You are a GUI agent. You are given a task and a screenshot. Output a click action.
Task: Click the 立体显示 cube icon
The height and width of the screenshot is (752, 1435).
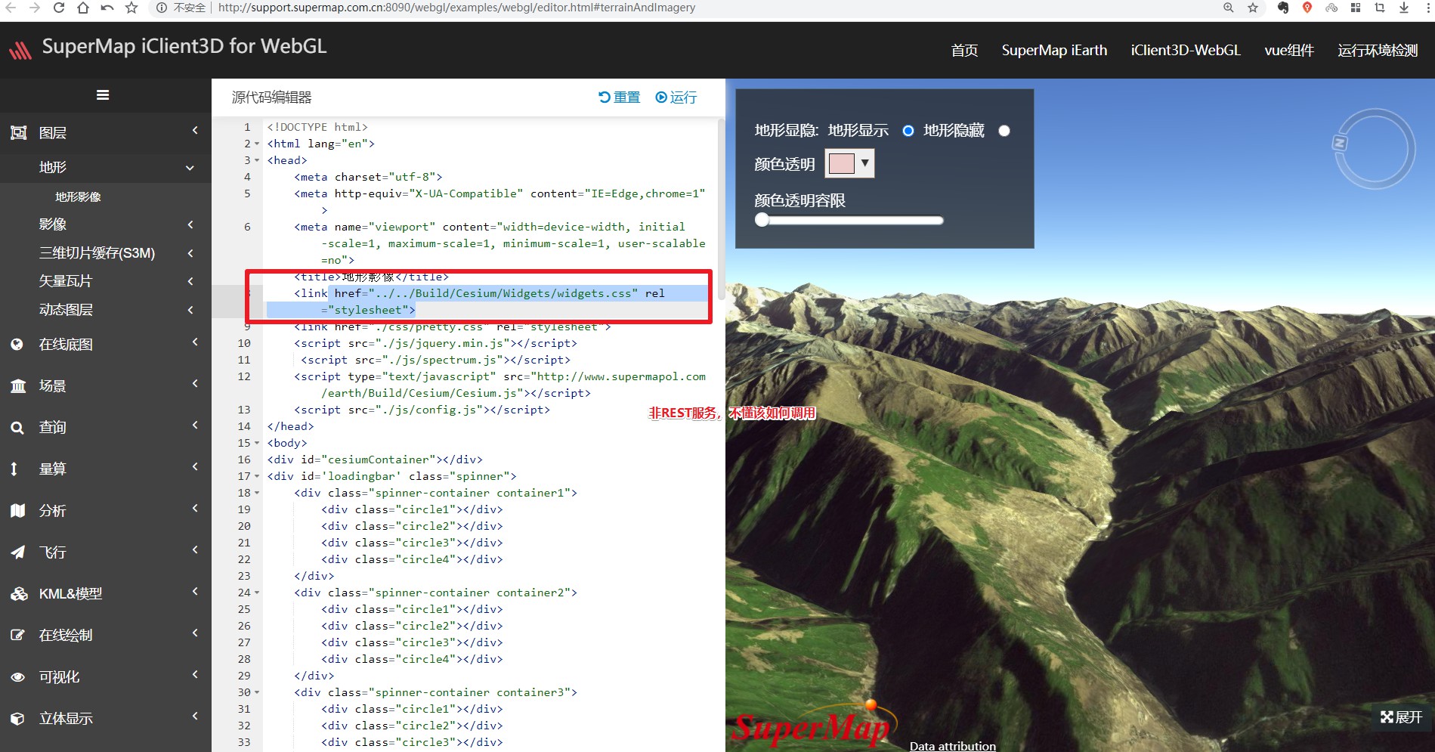coord(18,719)
